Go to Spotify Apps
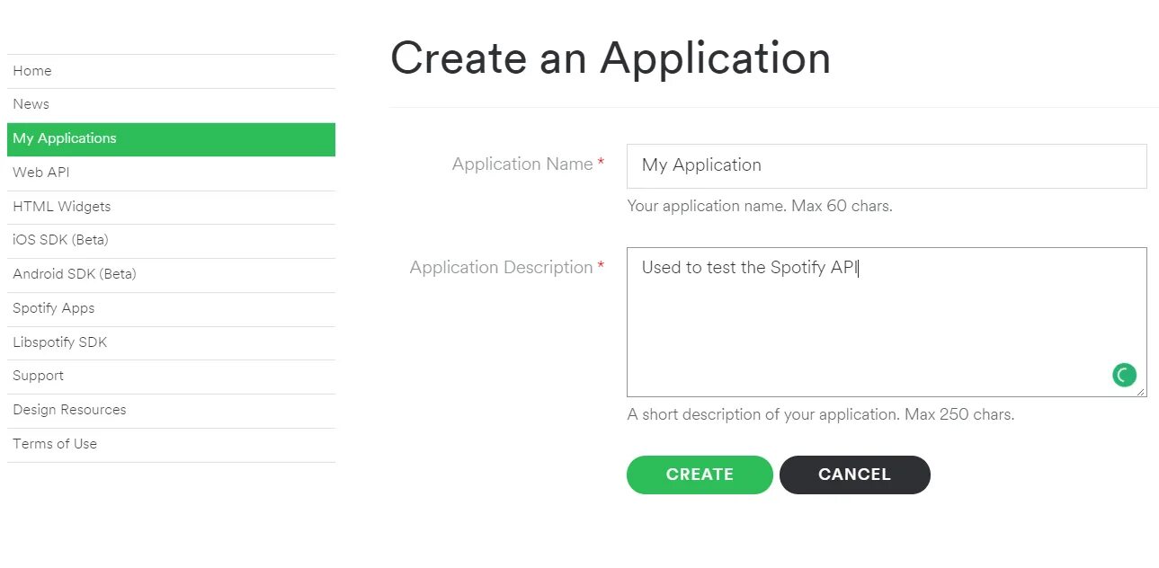Screen dimensions: 1159x568 [x=171, y=309]
